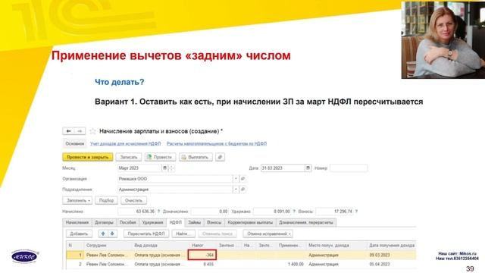Click the Отменить поиск button
485x273 pixels.
pos(217,234)
